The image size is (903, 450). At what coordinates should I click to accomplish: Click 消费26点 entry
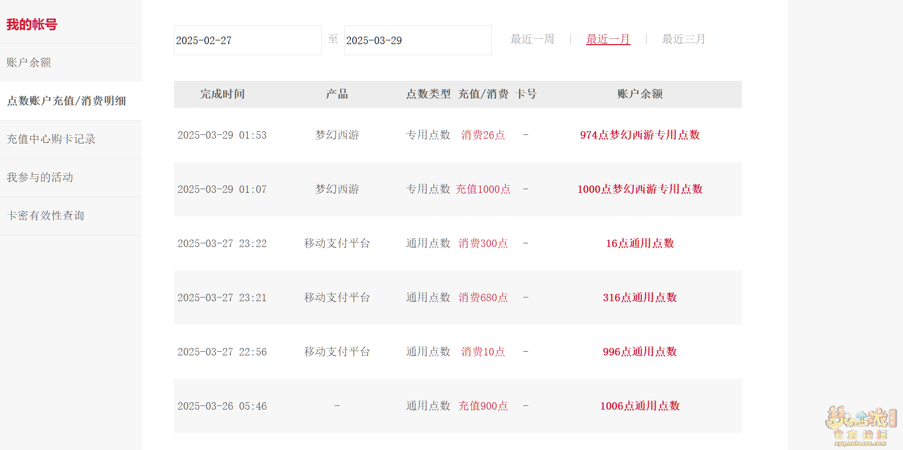coord(483,135)
